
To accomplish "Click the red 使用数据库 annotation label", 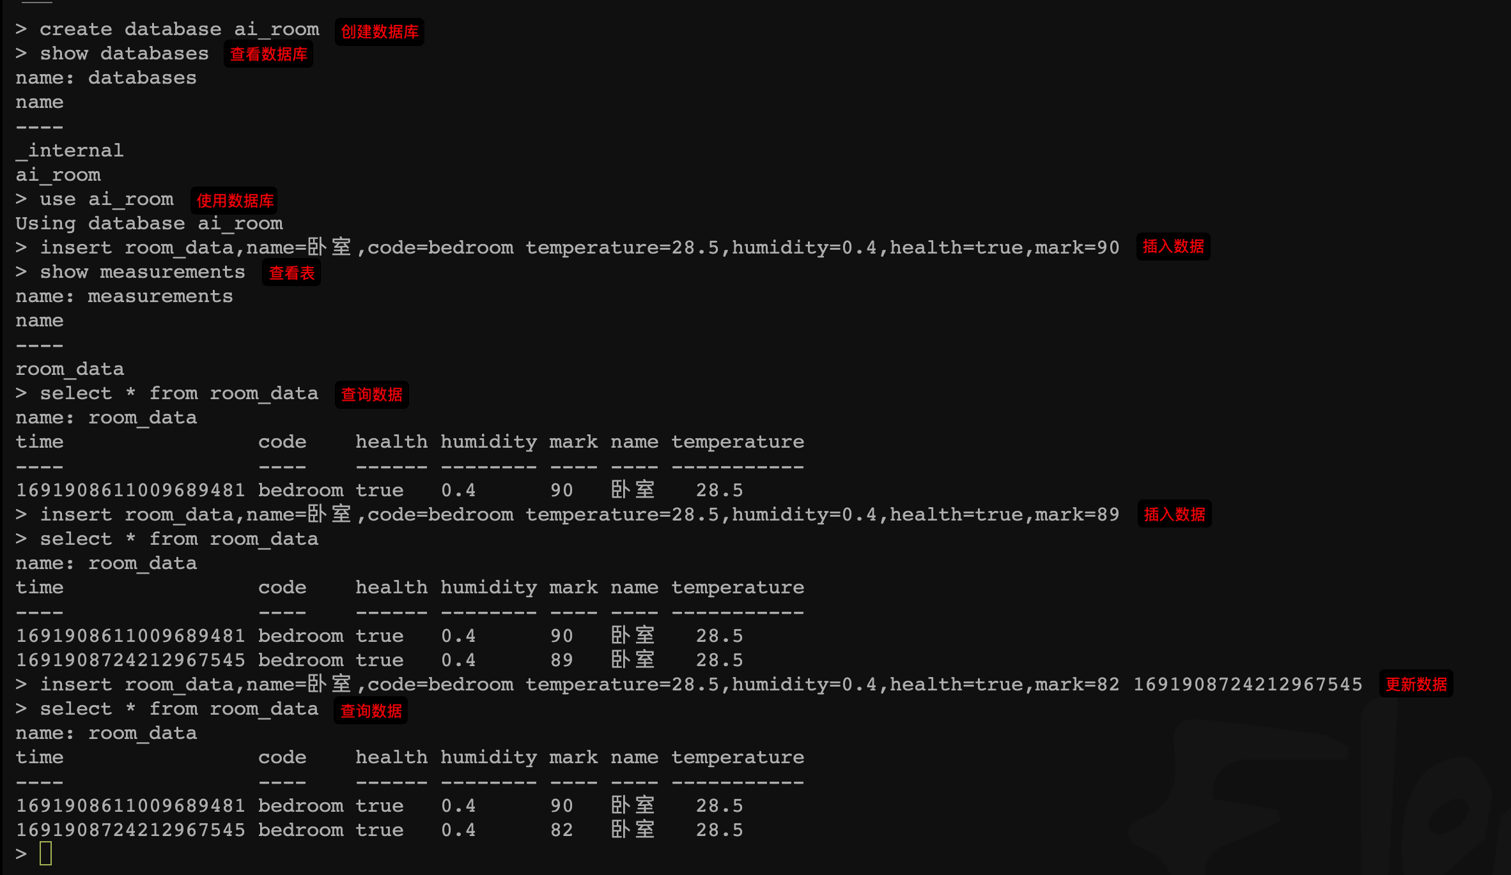I will tap(235, 201).
